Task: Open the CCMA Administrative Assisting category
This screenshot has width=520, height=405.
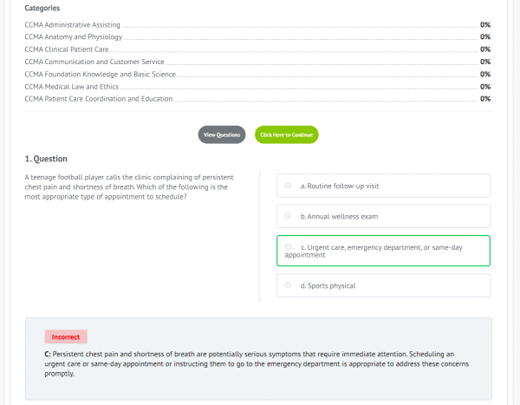Action: [73, 25]
